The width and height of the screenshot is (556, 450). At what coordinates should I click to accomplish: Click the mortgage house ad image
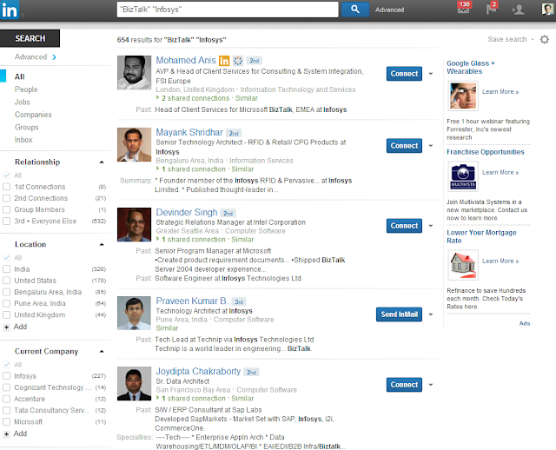tap(463, 265)
